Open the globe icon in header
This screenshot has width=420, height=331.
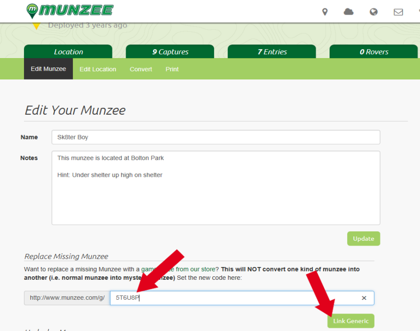pyautogui.click(x=374, y=12)
